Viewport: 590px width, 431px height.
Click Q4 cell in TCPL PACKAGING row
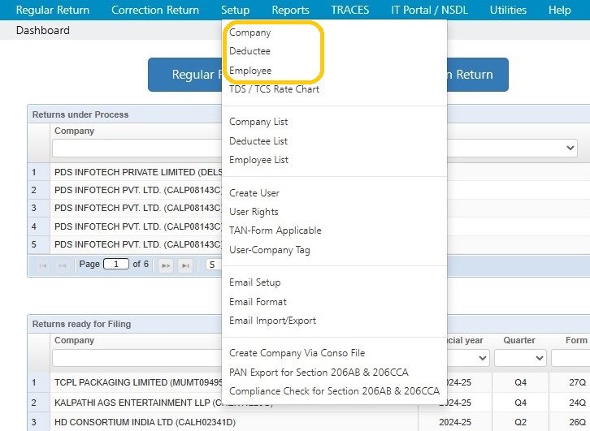pyautogui.click(x=520, y=382)
